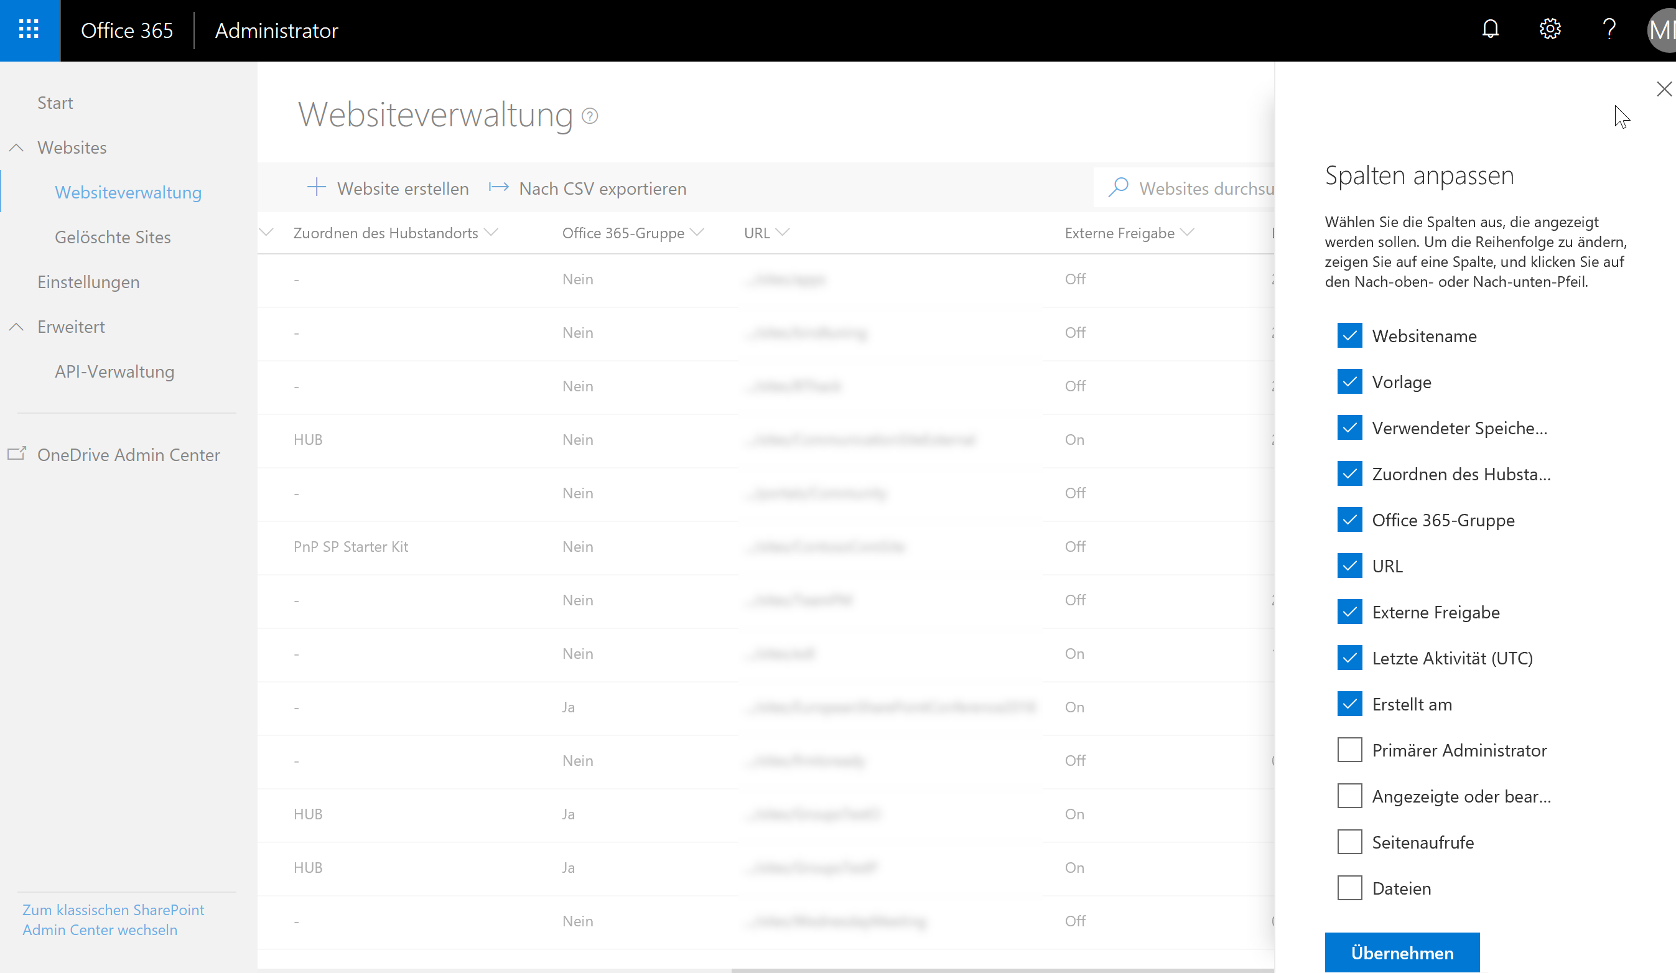Click the plus icon for Website erstellen
The height and width of the screenshot is (973, 1676).
coord(317,189)
